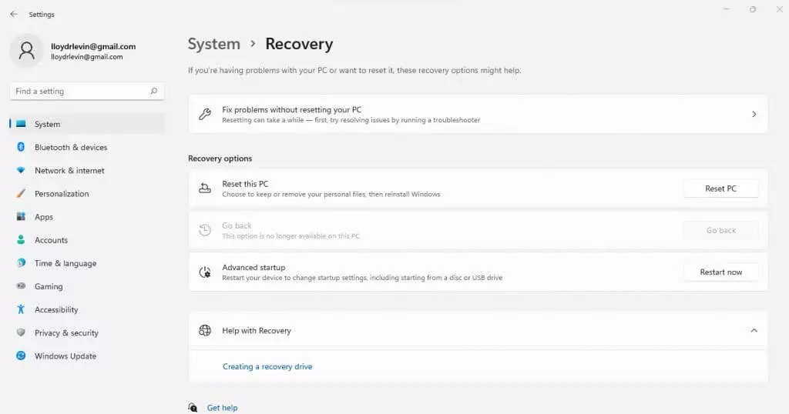Click the Windows Update refresh icon
789x414 pixels.
pyautogui.click(x=21, y=356)
